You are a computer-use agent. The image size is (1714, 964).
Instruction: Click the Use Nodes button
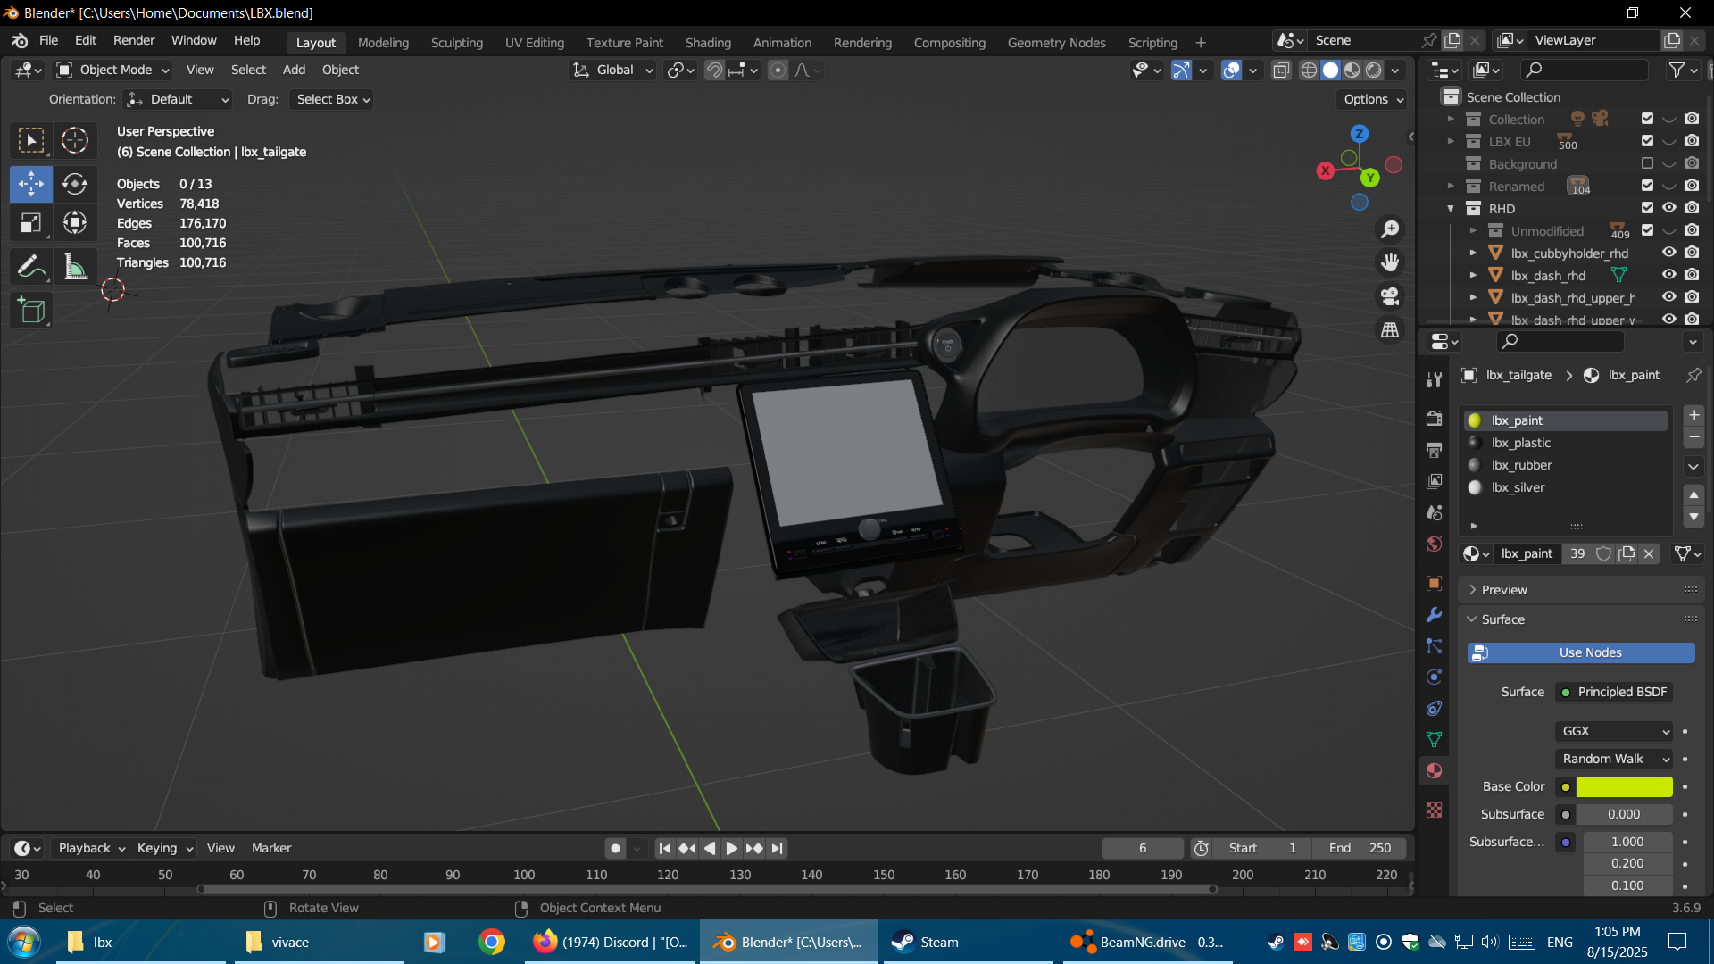(x=1581, y=652)
